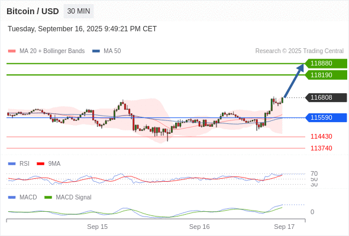Click the red 113740 support label
This screenshot has width=349, height=236.
(321, 148)
